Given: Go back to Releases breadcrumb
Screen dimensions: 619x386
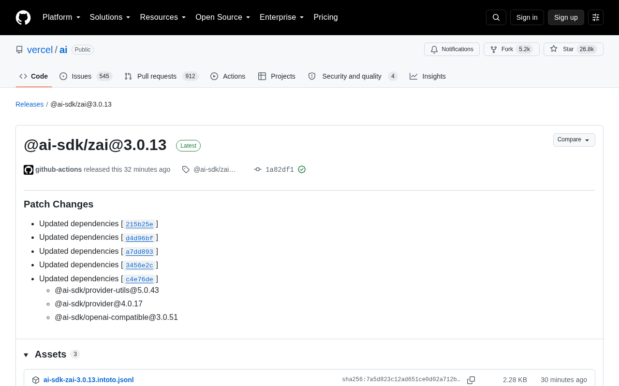Looking at the screenshot, I should tap(29, 104).
